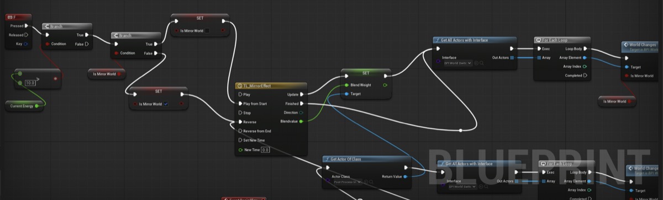The height and width of the screenshot is (200, 663).
Task: Click the connected False pin on the second Branch node
Action: tap(156, 53)
